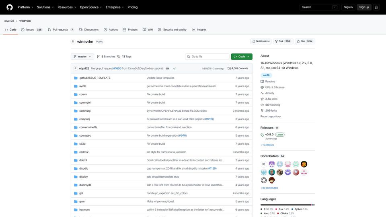Open the otya128 owner breadcrumb link

9,21
